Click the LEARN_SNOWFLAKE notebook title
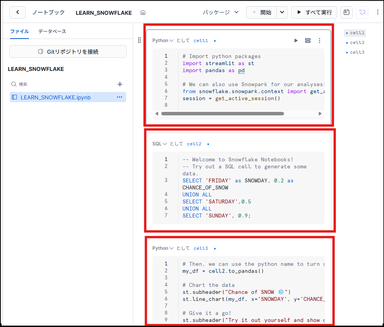384x327 pixels. point(104,13)
